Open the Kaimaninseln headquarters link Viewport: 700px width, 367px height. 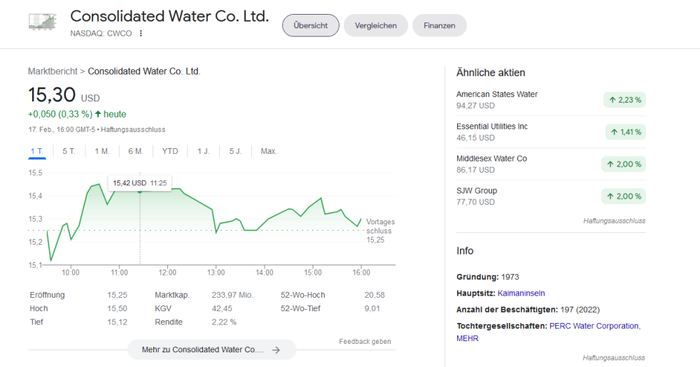(521, 293)
